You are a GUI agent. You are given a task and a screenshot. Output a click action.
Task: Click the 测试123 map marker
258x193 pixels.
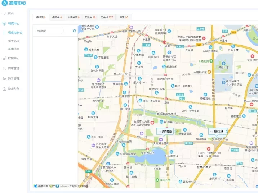pyautogui.click(x=218, y=132)
